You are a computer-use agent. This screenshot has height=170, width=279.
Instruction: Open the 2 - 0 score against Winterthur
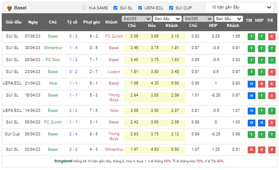[73, 149]
